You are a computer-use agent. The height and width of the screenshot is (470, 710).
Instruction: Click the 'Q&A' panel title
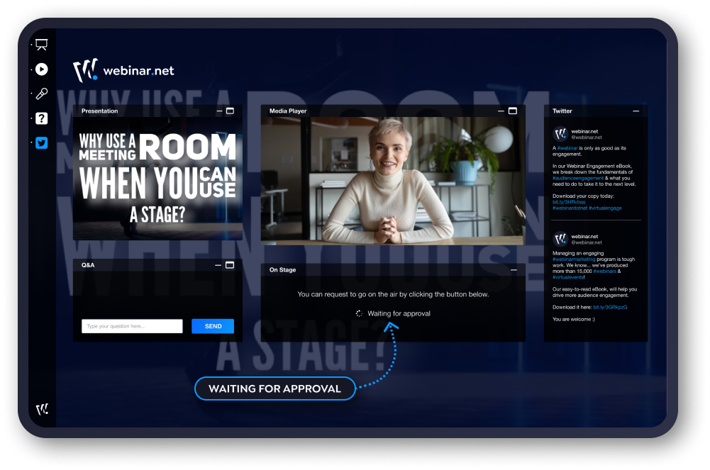pos(88,265)
